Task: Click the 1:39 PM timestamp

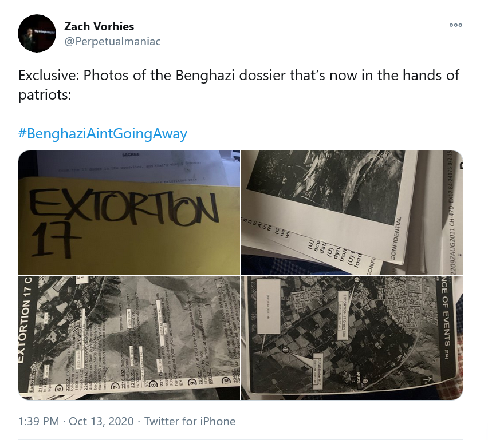Action: (38, 421)
